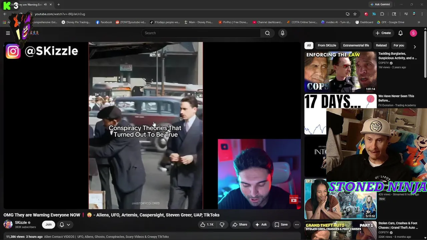Save the video to a playlist
This screenshot has width=427, height=240.
tap(281, 225)
